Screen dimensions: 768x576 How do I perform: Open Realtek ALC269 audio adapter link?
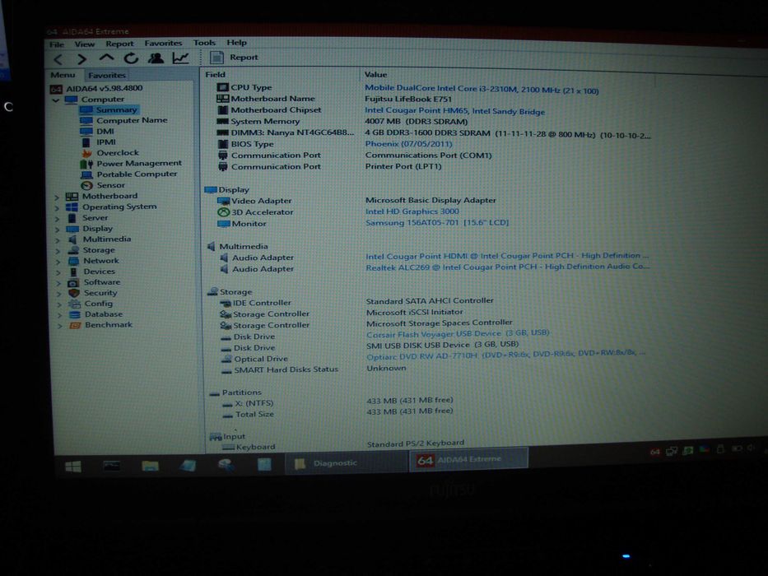coord(507,267)
